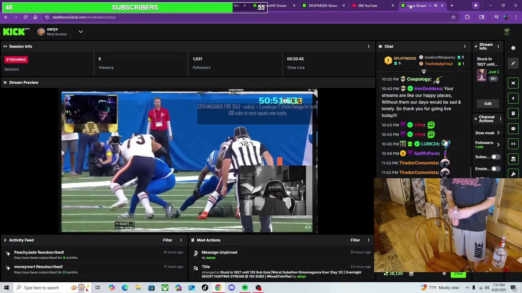Click the Edit button in Stream info
The height and width of the screenshot is (293, 522).
point(488,103)
